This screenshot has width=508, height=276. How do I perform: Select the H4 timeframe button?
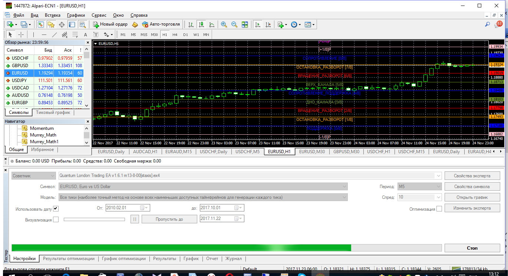(x=175, y=34)
